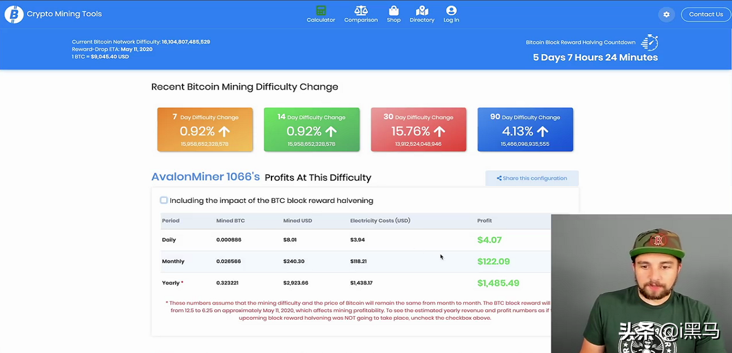732x353 pixels.
Task: Click the Mined USD column header
Action: pos(298,221)
